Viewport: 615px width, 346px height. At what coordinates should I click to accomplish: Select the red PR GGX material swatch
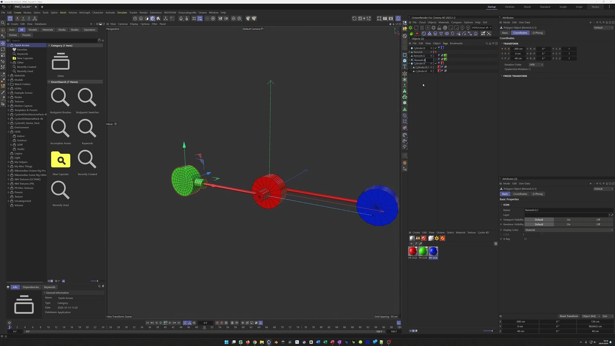(413, 251)
